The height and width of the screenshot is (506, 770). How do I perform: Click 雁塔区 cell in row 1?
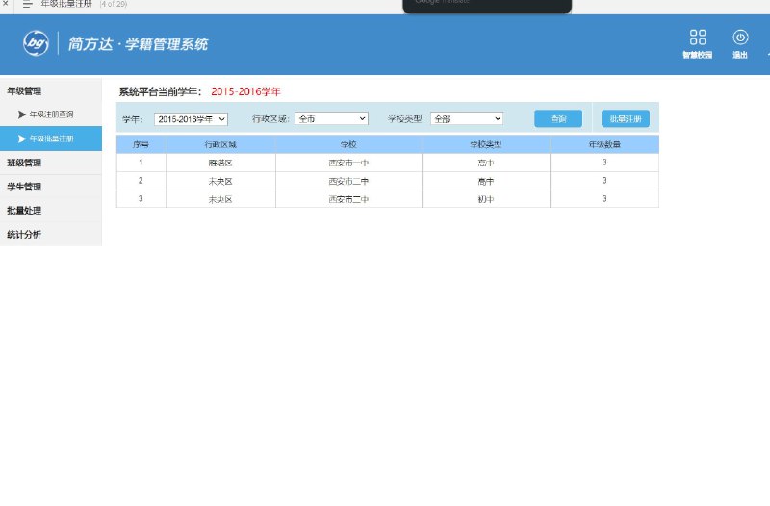(220, 163)
